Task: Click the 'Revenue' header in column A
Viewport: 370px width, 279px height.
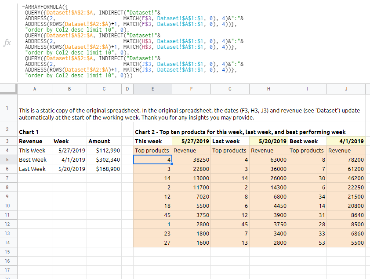Action: (35, 141)
